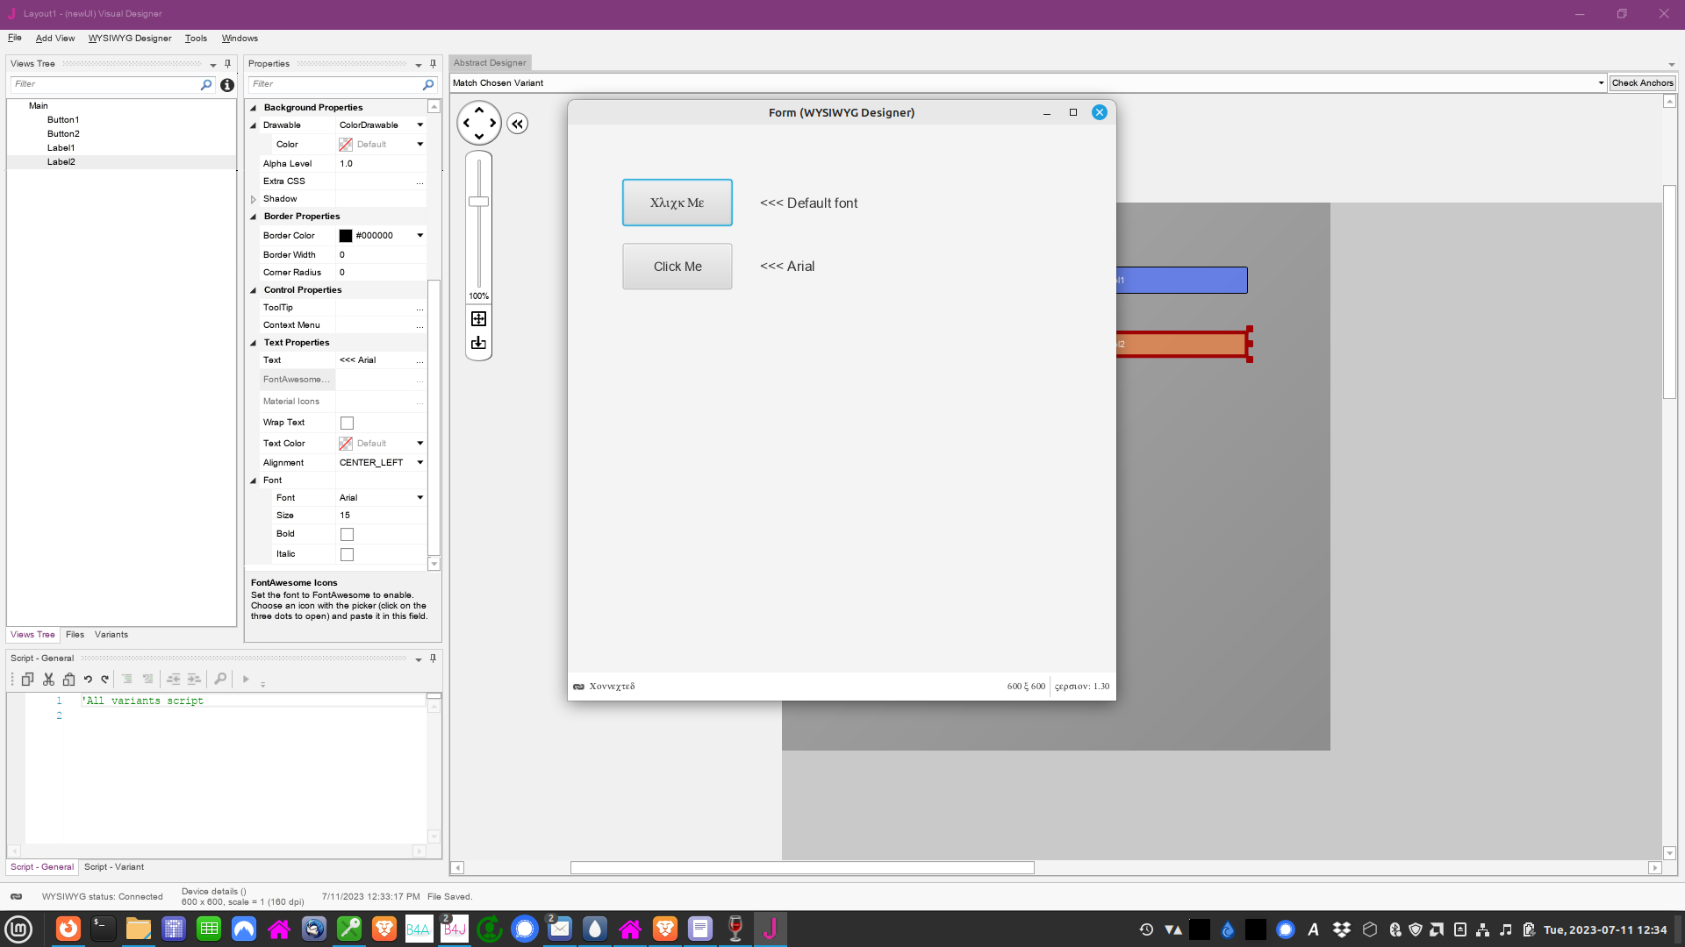
Task: Run the script with the play icon
Action: pyautogui.click(x=246, y=679)
